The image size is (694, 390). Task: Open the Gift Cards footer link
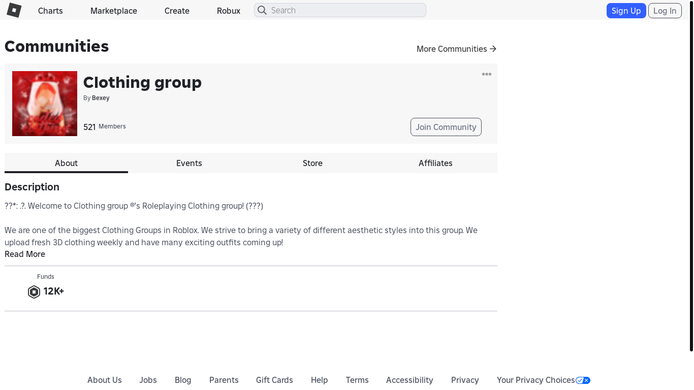[274, 380]
